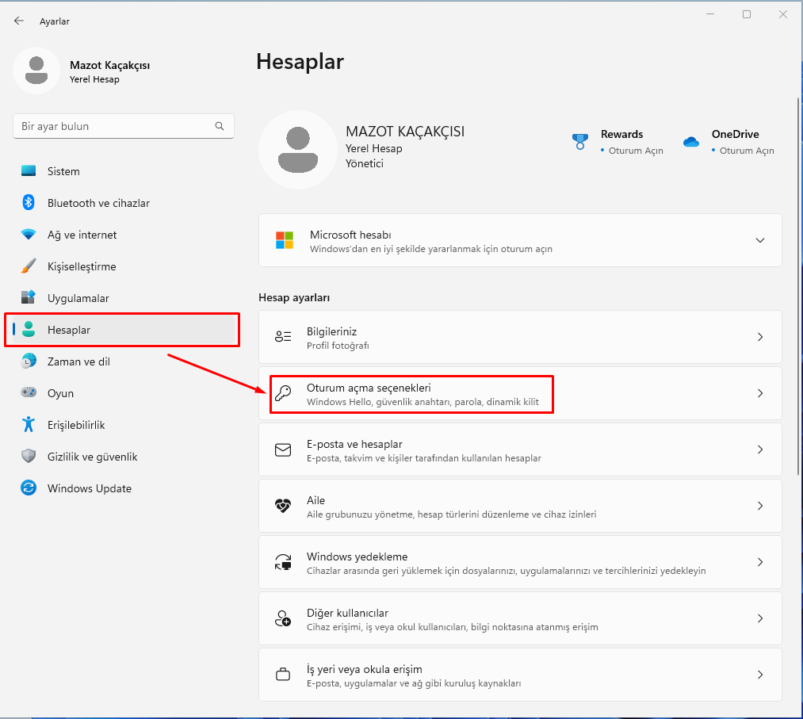Screen dimensions: 803x719
Task: Click the key icon for sign-in options
Action: coord(283,394)
